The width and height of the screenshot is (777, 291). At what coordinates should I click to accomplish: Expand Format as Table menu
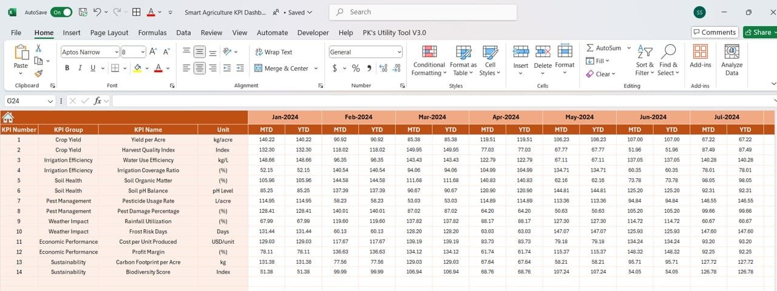point(463,60)
